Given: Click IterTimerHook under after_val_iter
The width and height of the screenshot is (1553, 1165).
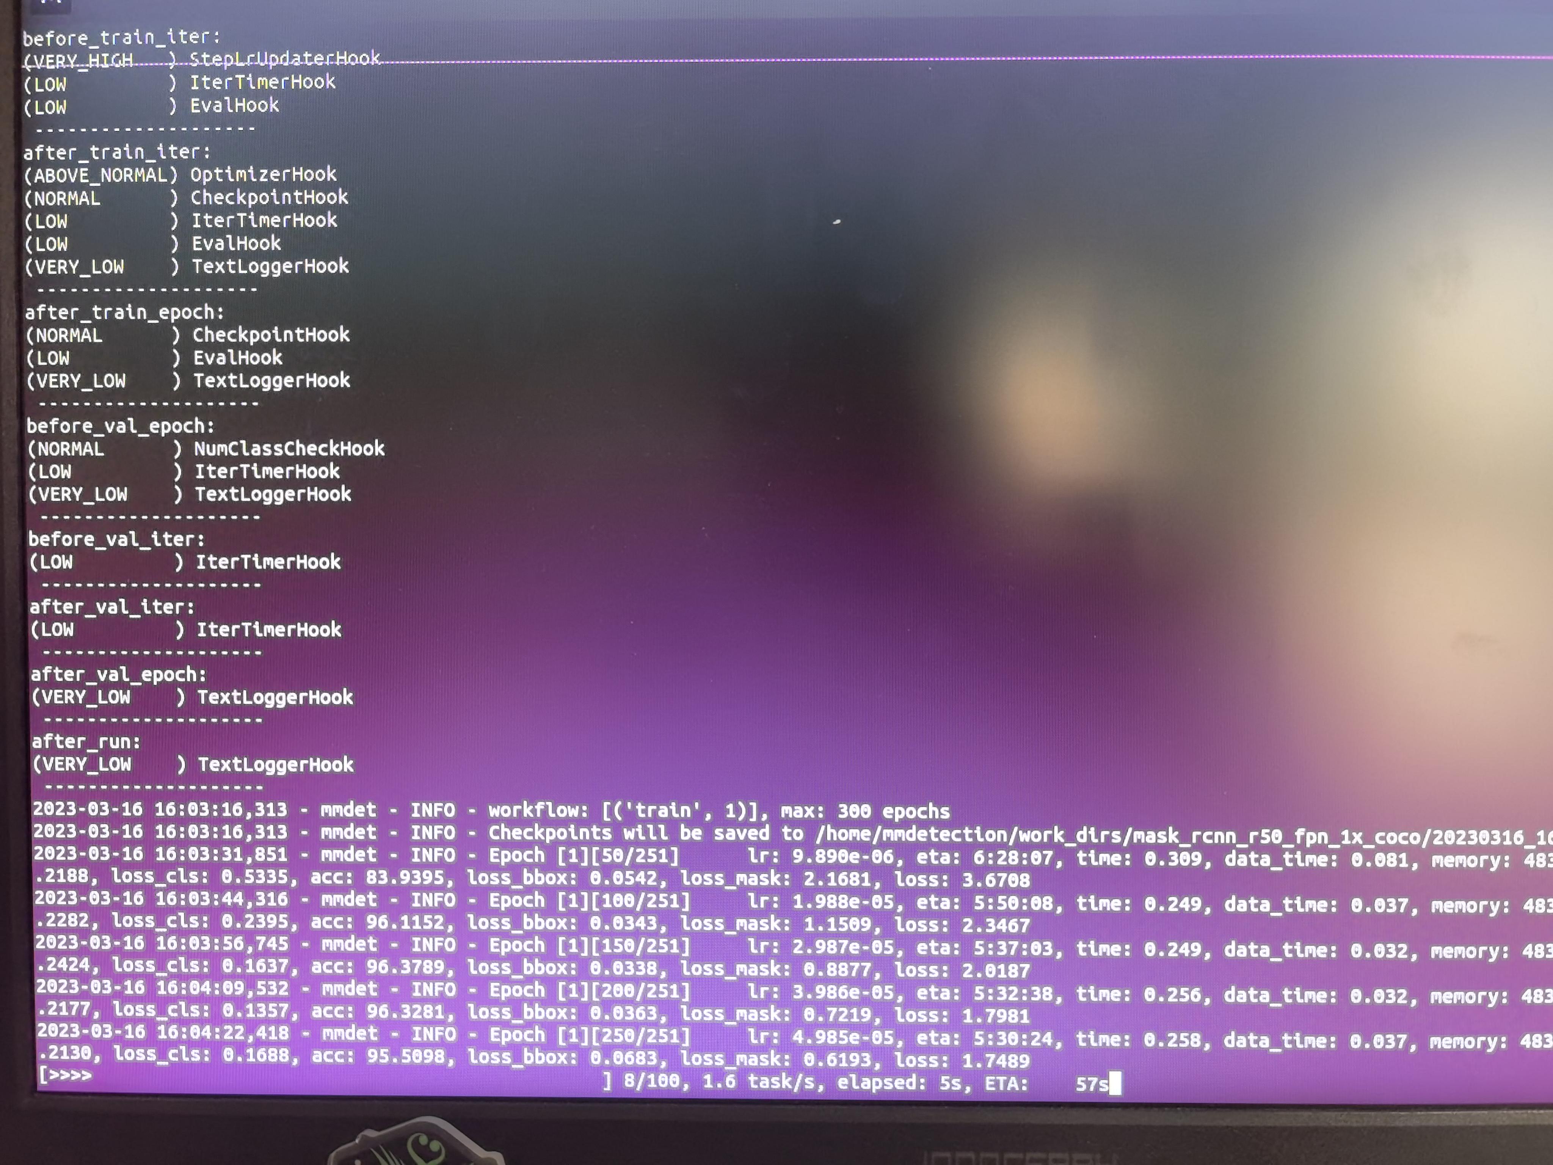Looking at the screenshot, I should tap(269, 629).
